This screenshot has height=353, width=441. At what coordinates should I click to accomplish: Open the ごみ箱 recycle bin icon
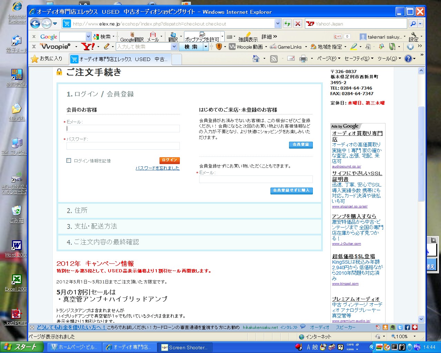(16, 214)
